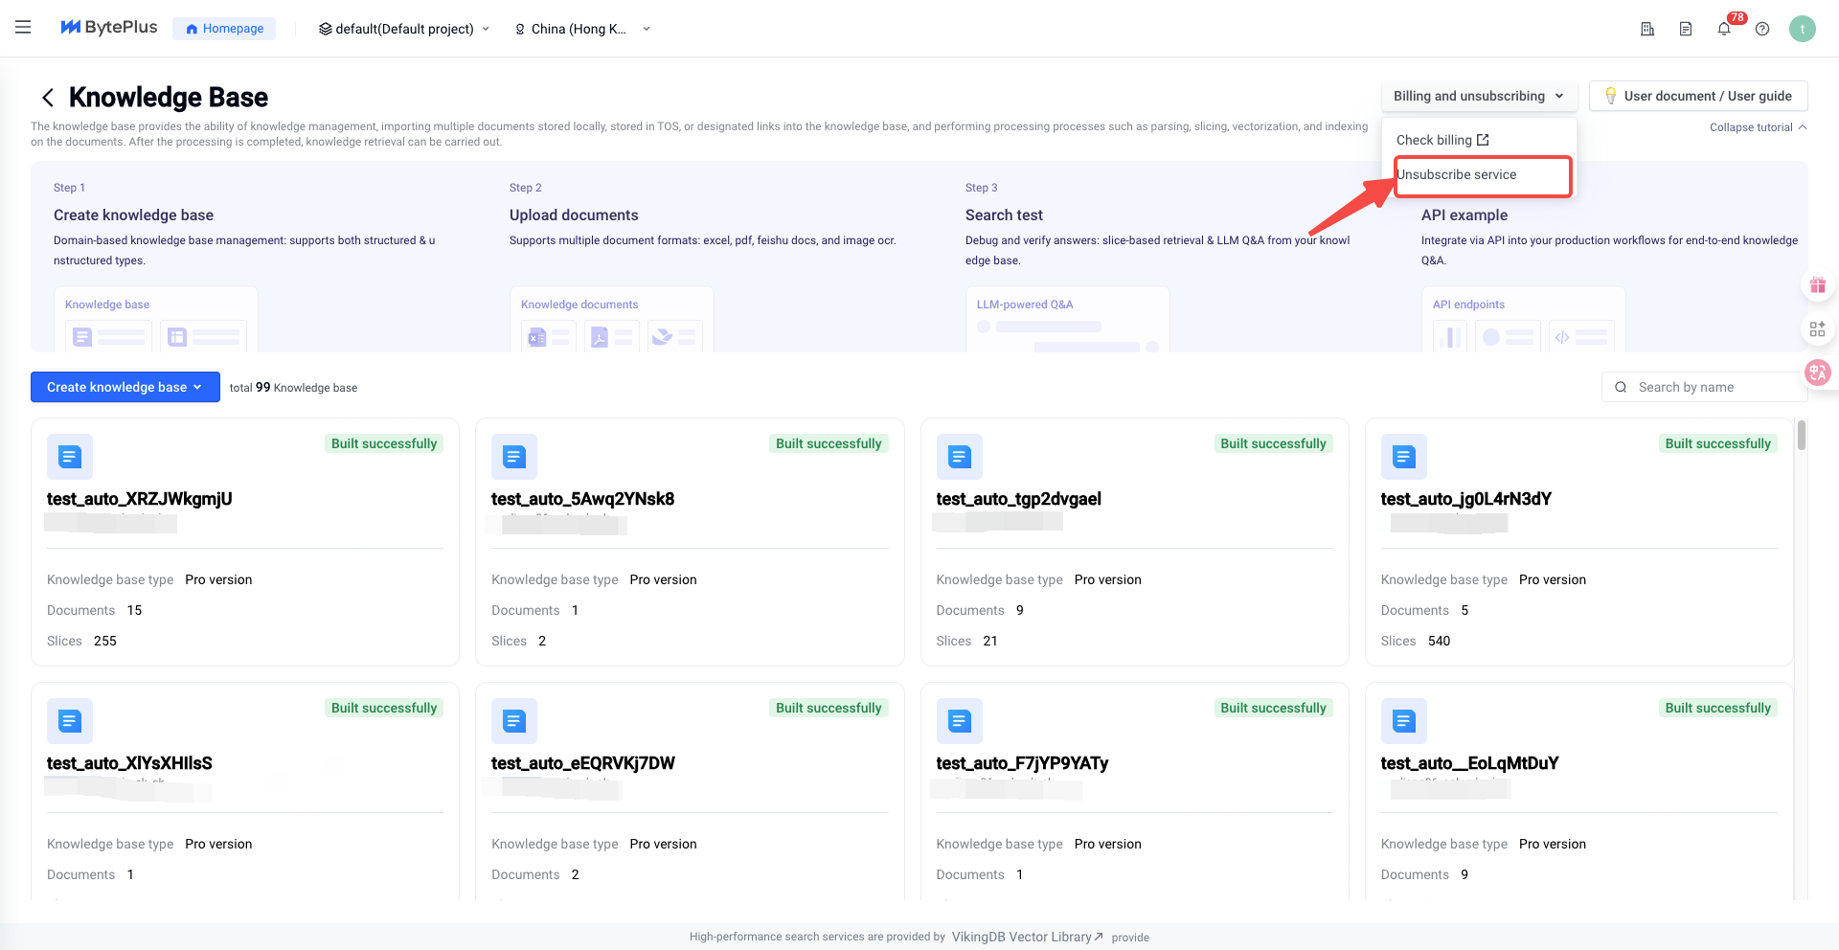Image resolution: width=1839 pixels, height=950 pixels.
Task: Select Unsubscribe service menu item
Action: (1457, 174)
